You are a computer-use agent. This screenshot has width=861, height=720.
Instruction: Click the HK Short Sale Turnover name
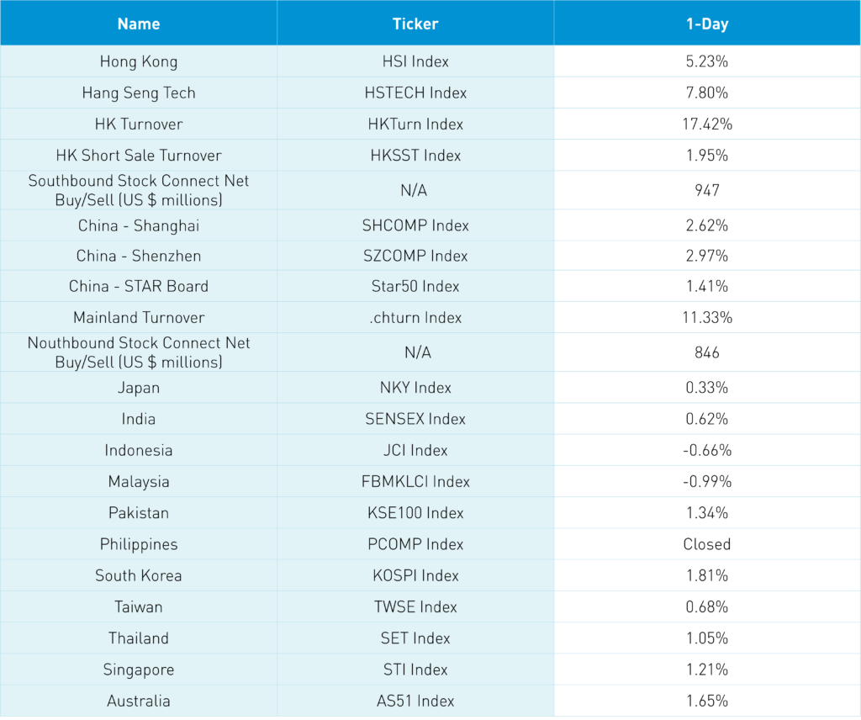(139, 156)
